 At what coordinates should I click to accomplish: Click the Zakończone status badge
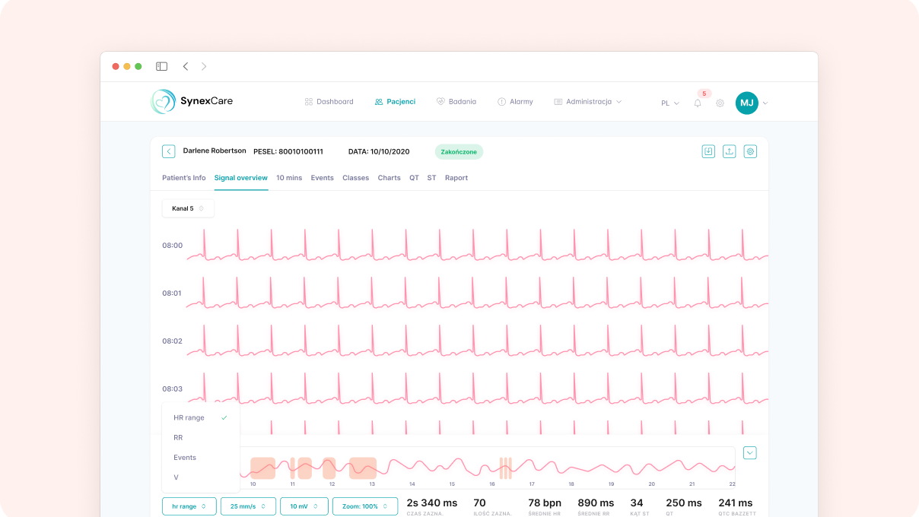(459, 152)
